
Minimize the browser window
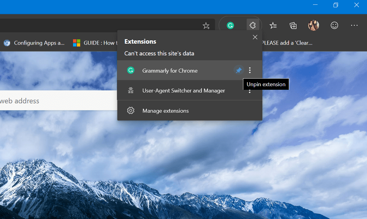click(x=315, y=5)
